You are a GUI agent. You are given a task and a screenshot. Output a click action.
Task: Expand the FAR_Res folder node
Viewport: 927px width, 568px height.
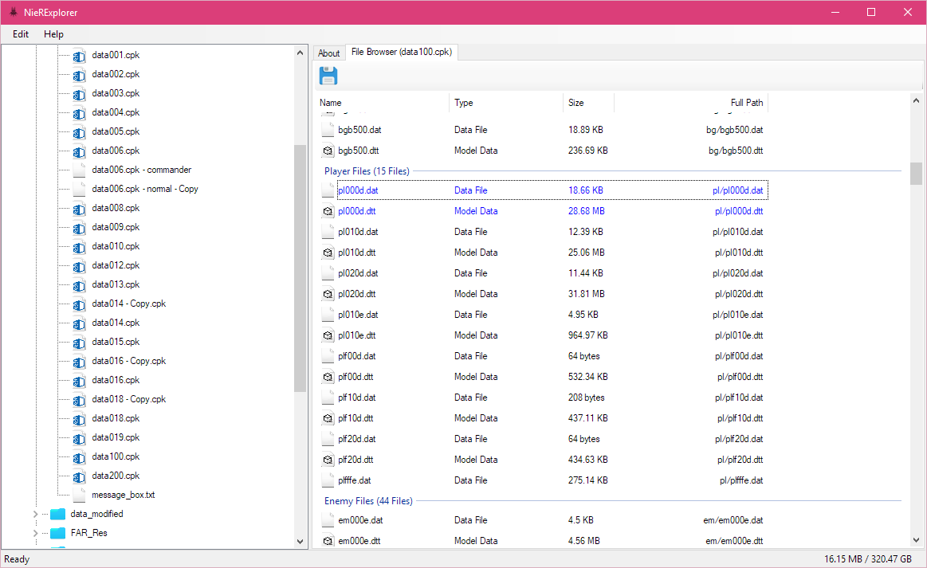[36, 533]
